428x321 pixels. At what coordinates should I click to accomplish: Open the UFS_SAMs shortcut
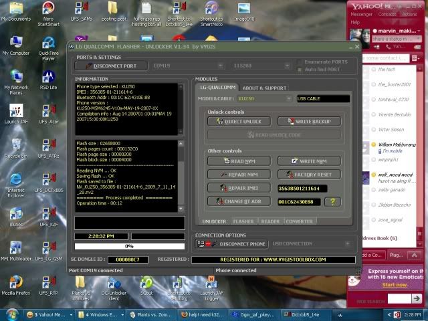tap(81, 11)
